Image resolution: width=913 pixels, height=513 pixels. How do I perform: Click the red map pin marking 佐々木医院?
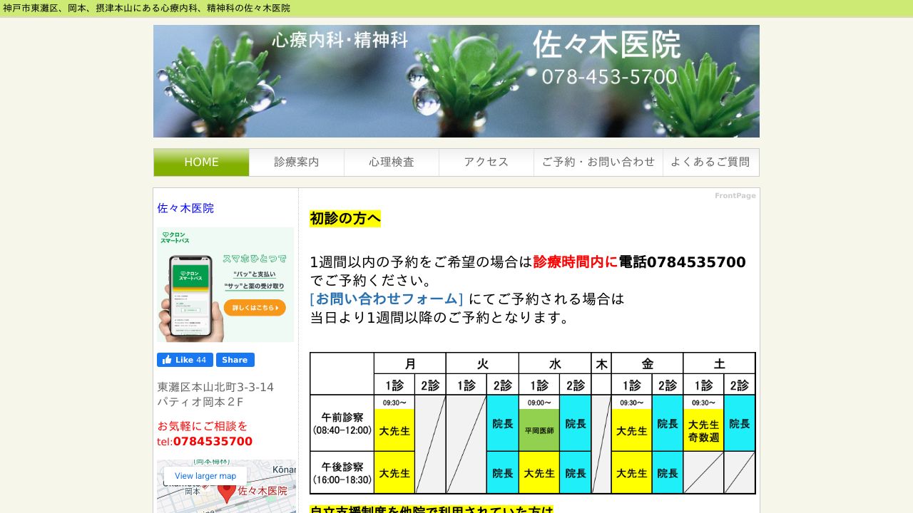[x=226, y=492]
